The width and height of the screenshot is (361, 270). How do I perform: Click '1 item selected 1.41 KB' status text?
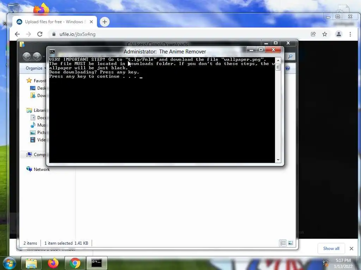(66, 243)
